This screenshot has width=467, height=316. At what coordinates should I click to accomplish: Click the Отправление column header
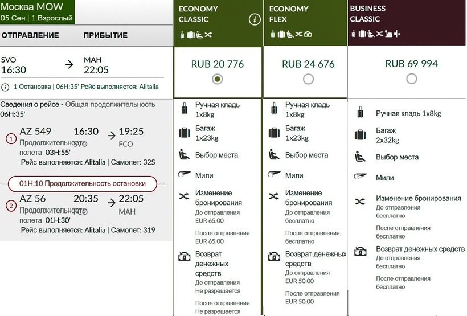[x=30, y=35]
